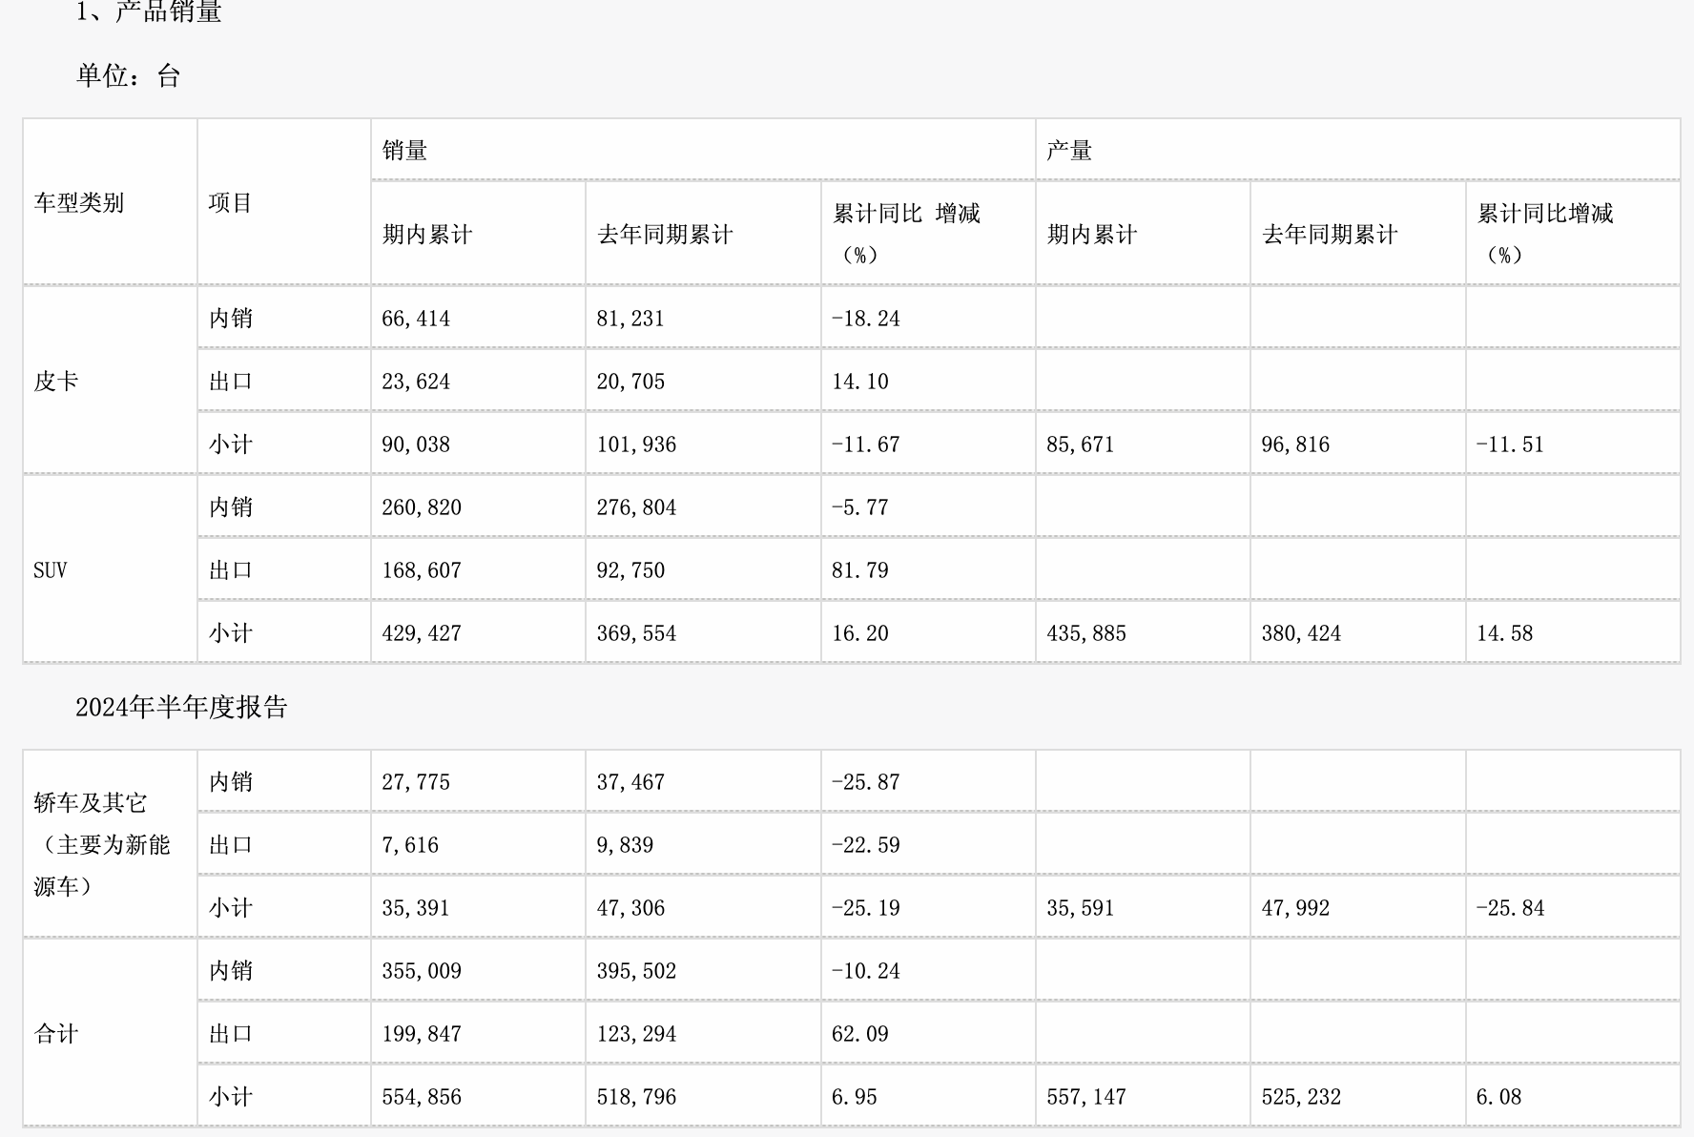The height and width of the screenshot is (1137, 1694).
Task: Select SUV subtotal 429,427
Action: pos(422,633)
